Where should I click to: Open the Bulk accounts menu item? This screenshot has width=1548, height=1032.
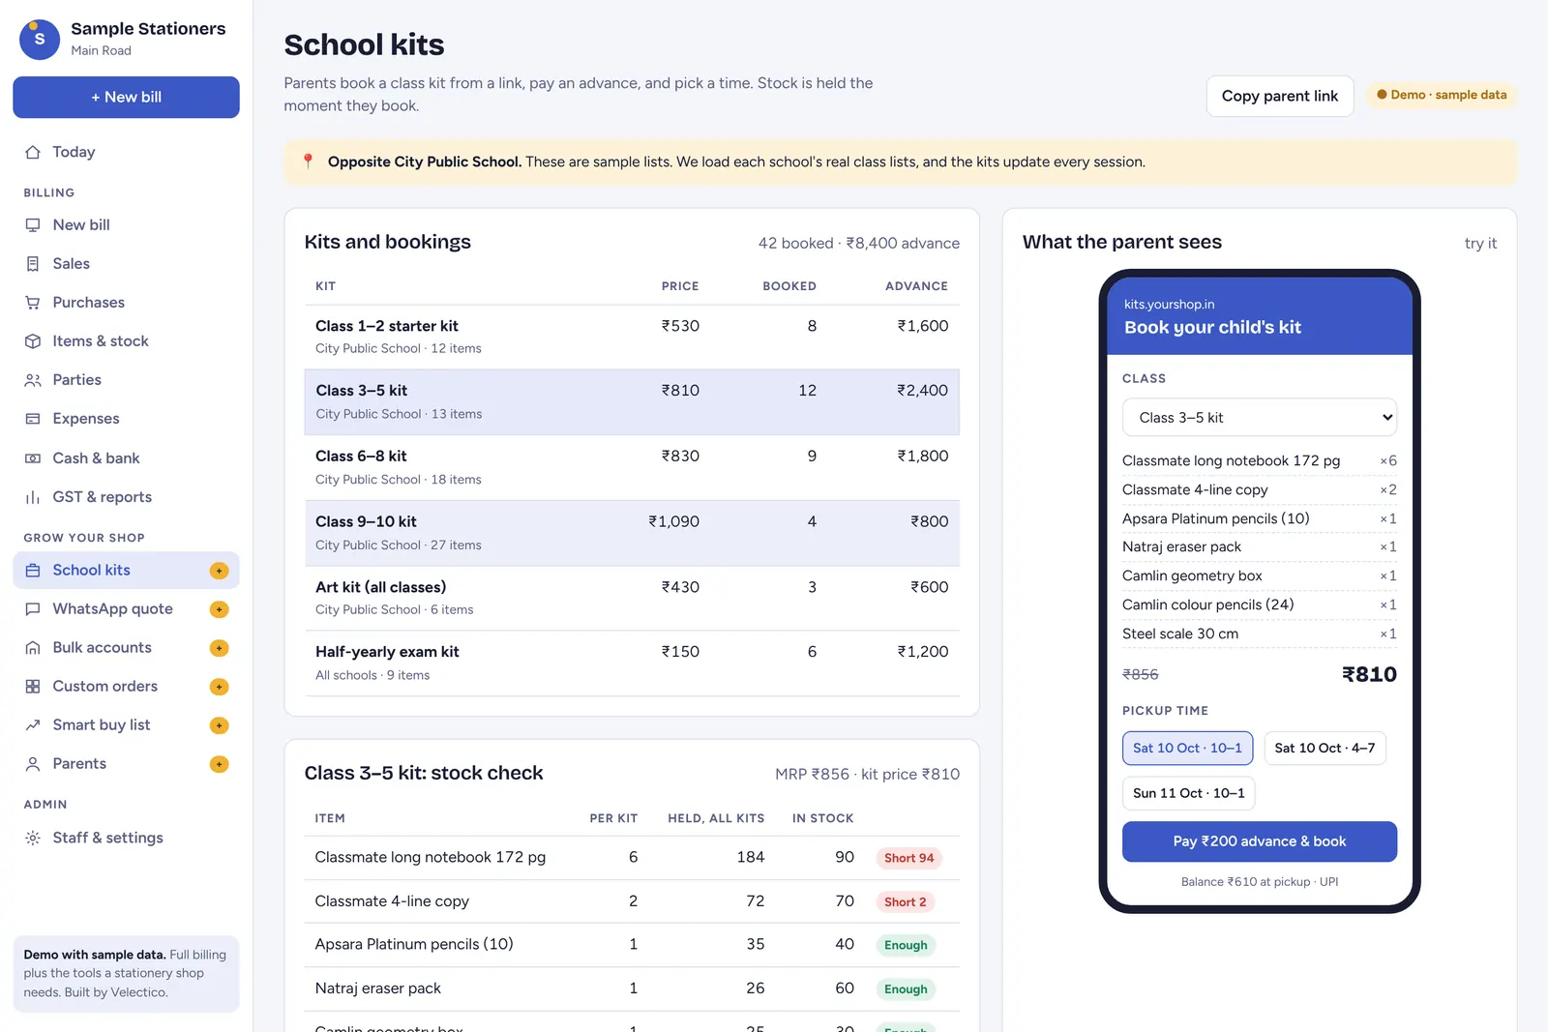coord(126,648)
